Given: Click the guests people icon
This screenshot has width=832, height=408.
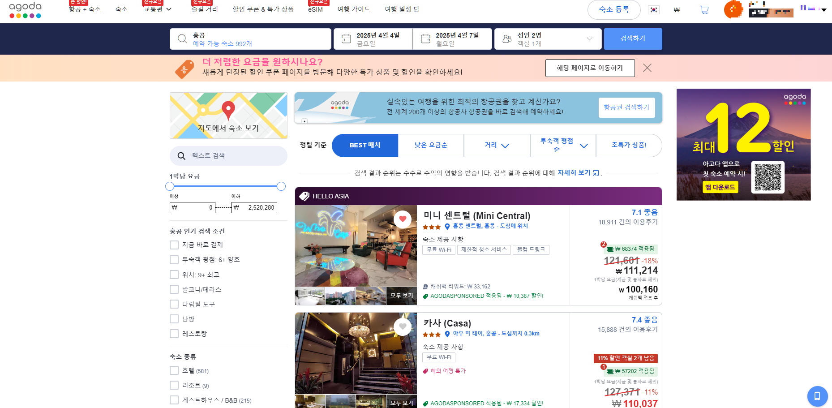Looking at the screenshot, I should tap(507, 39).
